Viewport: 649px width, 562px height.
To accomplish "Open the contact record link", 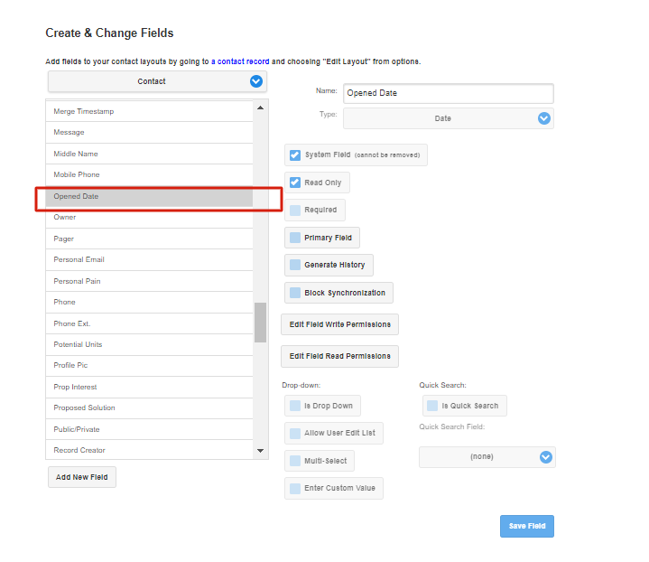I will (240, 61).
